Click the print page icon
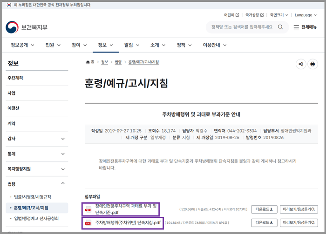Screen dimensions: 326x234 (313, 64)
